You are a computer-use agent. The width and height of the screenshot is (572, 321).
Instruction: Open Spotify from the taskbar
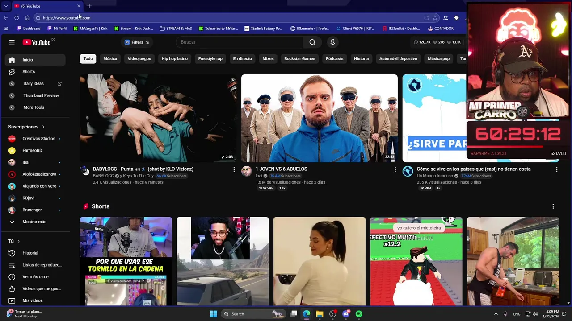[359, 314]
